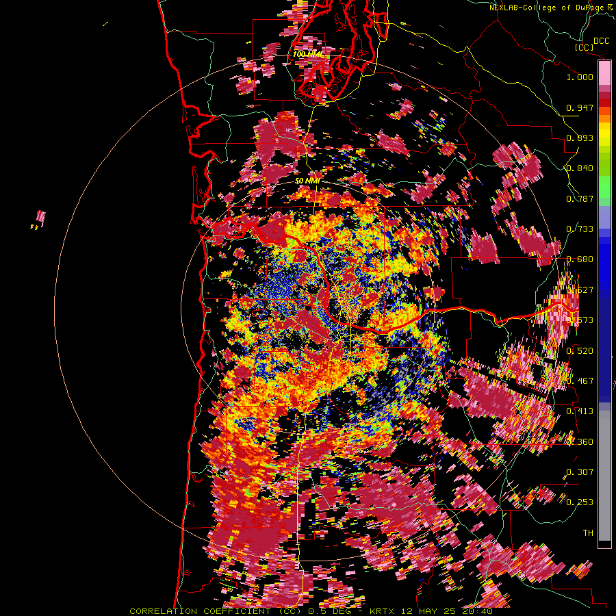Viewport: 616px width, 616px height.
Task: Click the CORRELATION COEFFICIENT caption text
Action: point(200,611)
